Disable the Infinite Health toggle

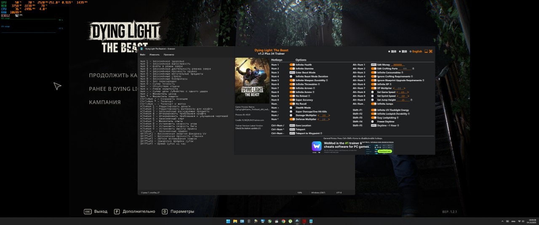[x=292, y=65]
